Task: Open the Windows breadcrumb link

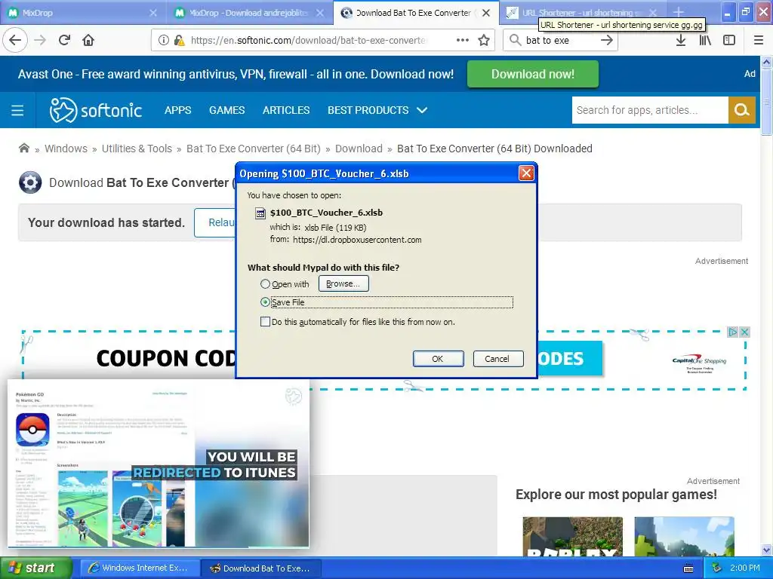Action: click(66, 149)
